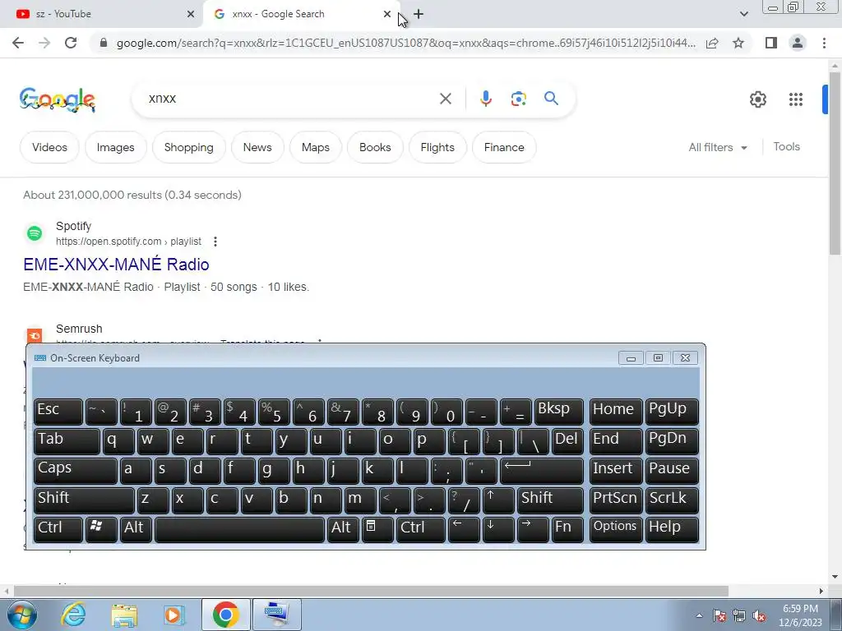
Task: Select the News filter
Action: (x=257, y=147)
